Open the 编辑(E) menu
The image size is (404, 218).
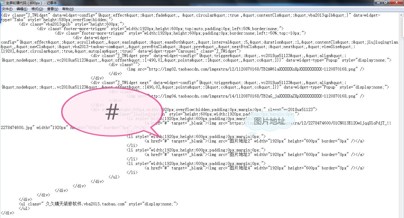(x=22, y=9)
